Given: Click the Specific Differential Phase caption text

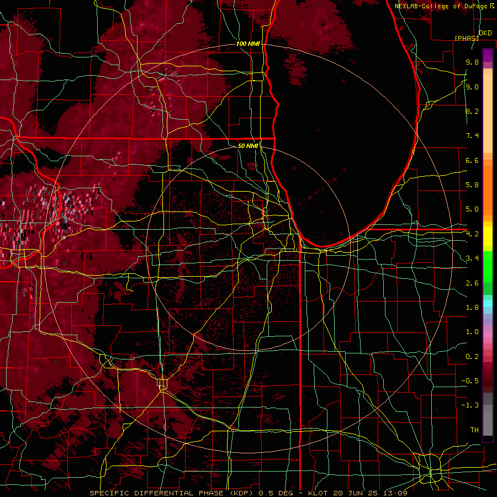Looking at the screenshot, I should click(x=248, y=493).
